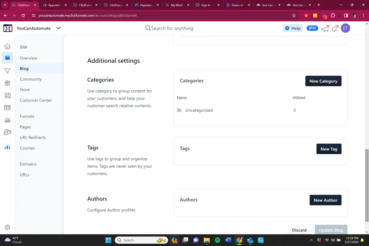The height and width of the screenshot is (246, 369).
Task: Open Courses in the sidebar
Action: (27, 148)
